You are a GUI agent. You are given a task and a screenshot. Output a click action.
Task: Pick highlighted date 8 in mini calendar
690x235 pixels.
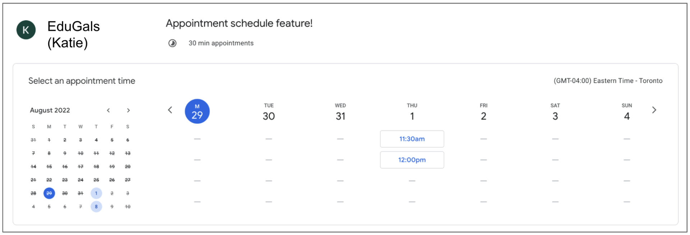tap(96, 207)
